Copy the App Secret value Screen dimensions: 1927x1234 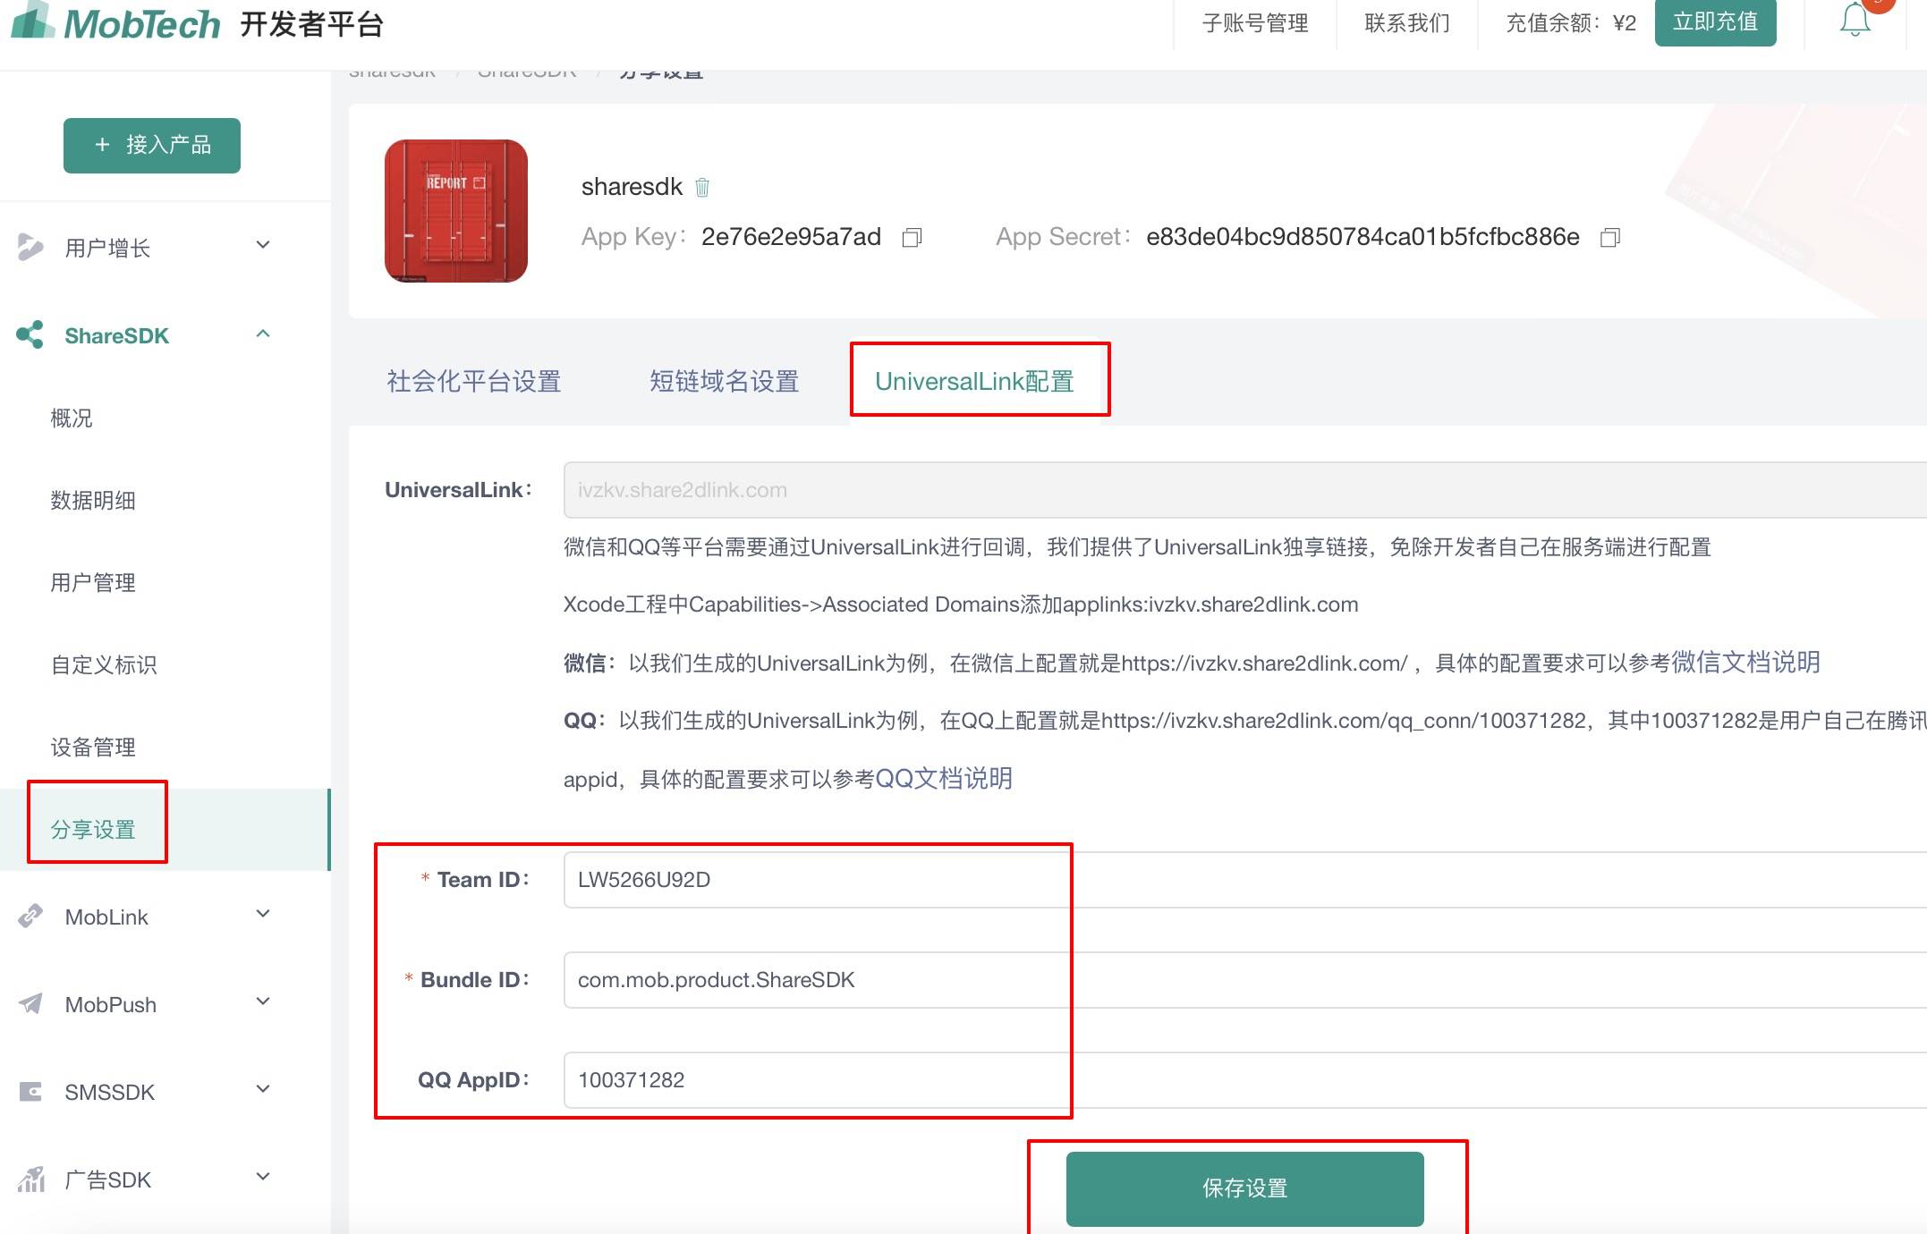point(1610,238)
